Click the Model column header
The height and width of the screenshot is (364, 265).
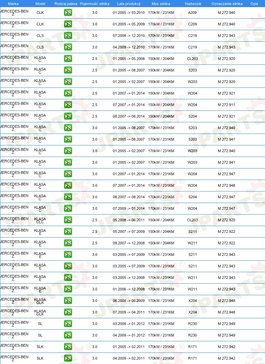[x=40, y=4]
